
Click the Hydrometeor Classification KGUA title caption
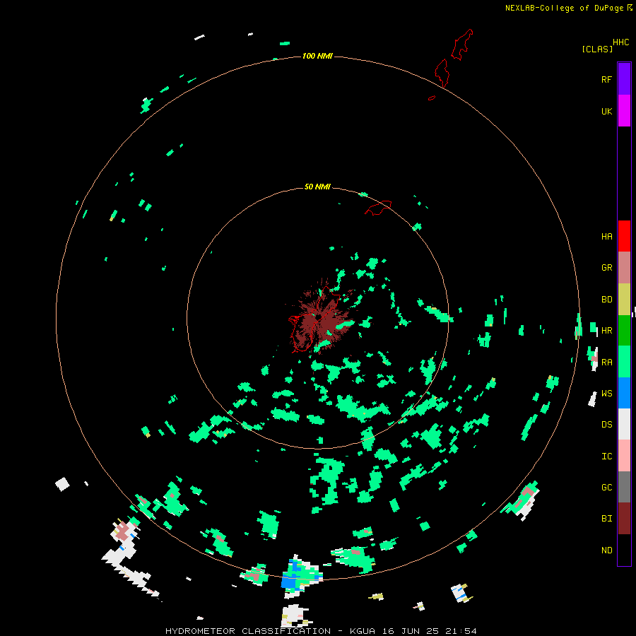pos(321,631)
